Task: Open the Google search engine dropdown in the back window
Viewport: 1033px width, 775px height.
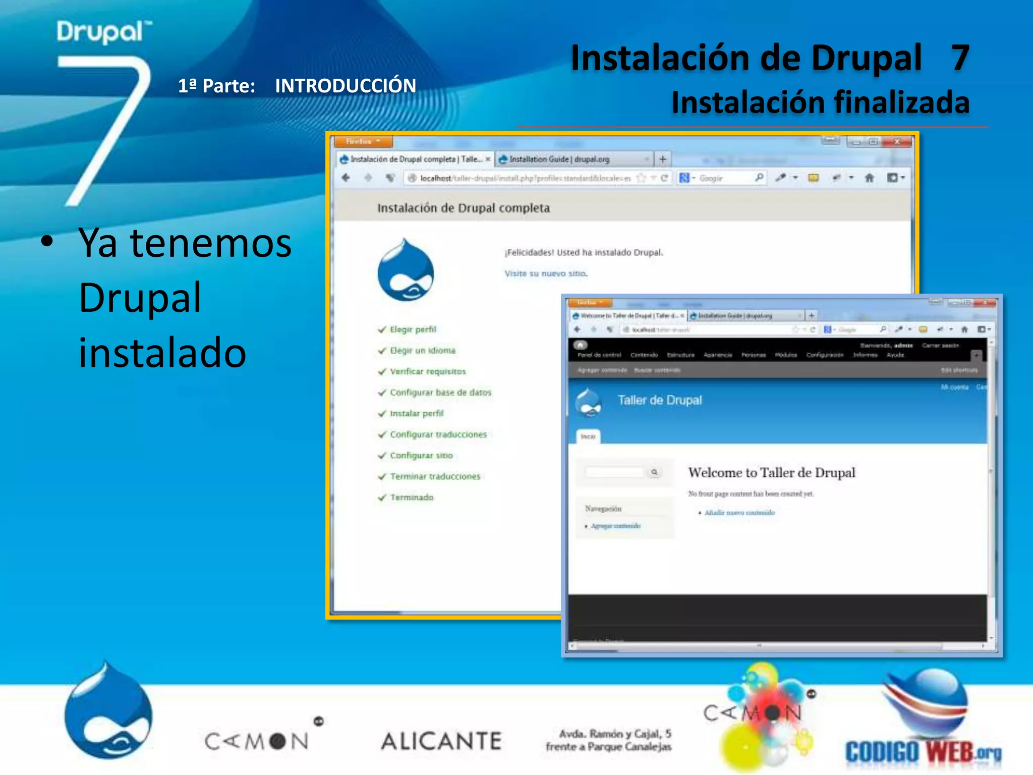Action: point(687,178)
